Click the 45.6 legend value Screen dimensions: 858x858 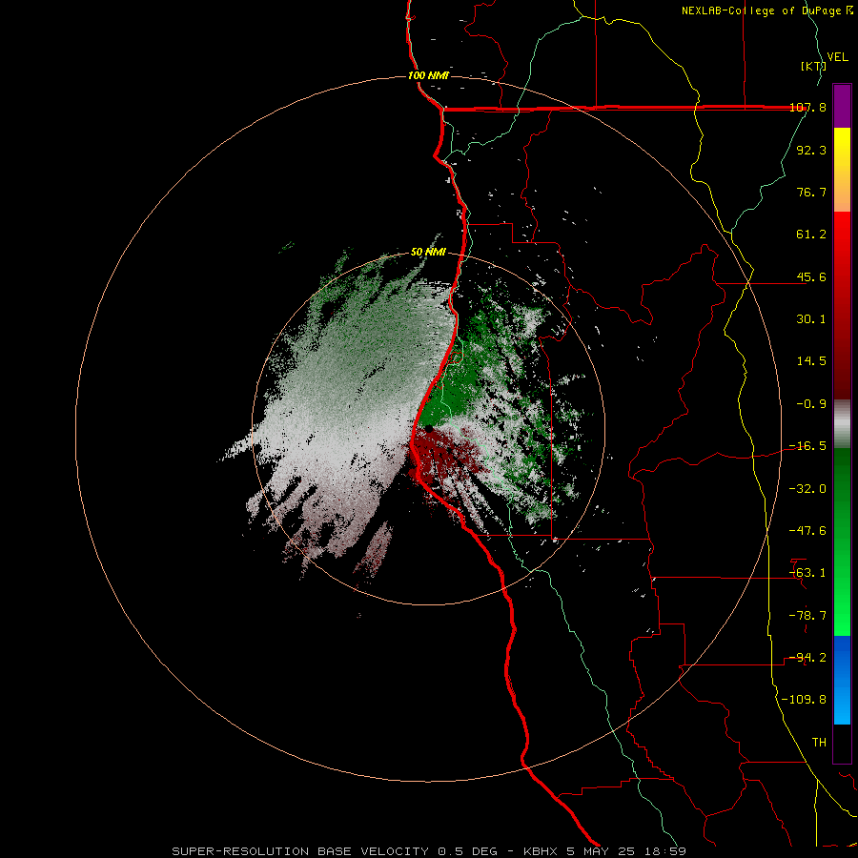[811, 276]
